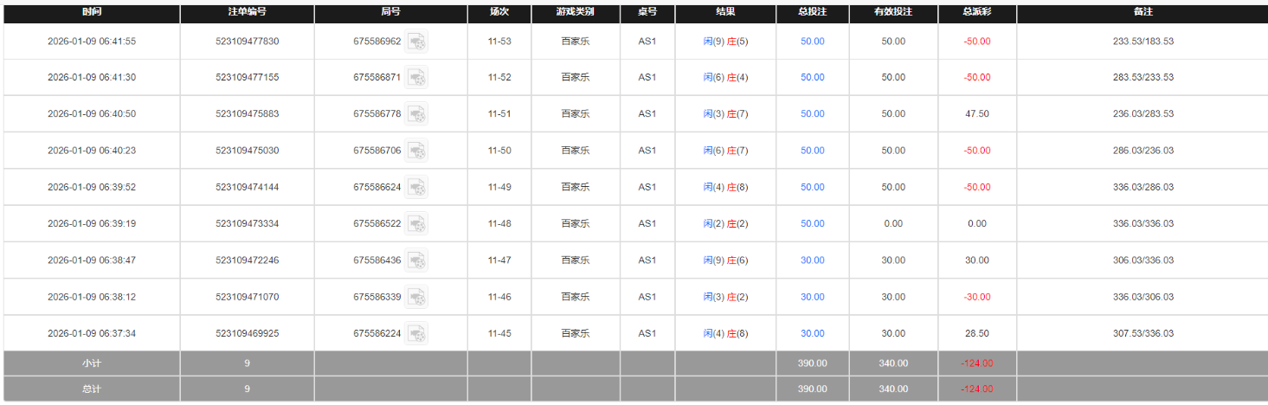View the card record icon for round 675586706
The image size is (1268, 405).
[x=417, y=151]
